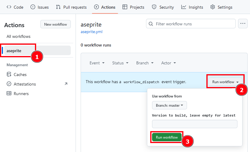The height and width of the screenshot is (152, 250).
Task: Open the Projects tab
Action: (133, 7)
